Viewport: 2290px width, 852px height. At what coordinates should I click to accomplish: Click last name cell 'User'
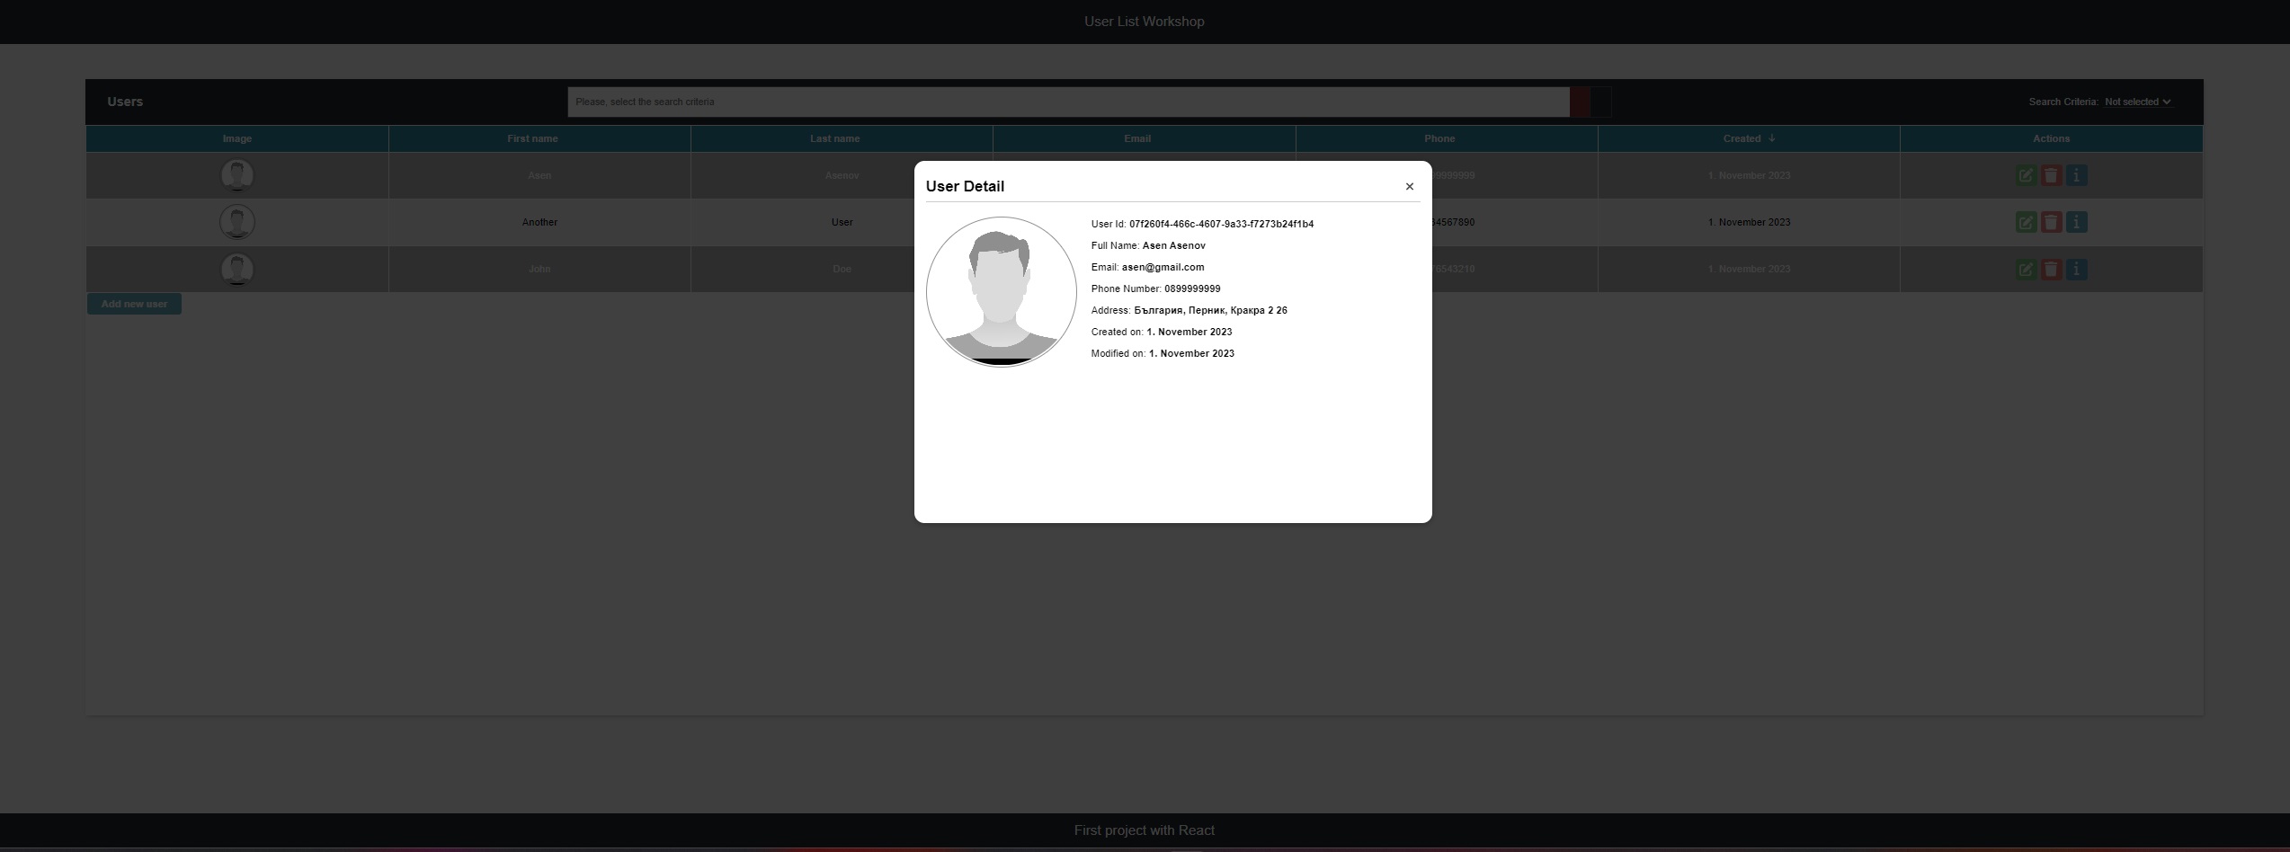pyautogui.click(x=842, y=222)
